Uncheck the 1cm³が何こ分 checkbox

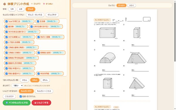coord(6,21)
